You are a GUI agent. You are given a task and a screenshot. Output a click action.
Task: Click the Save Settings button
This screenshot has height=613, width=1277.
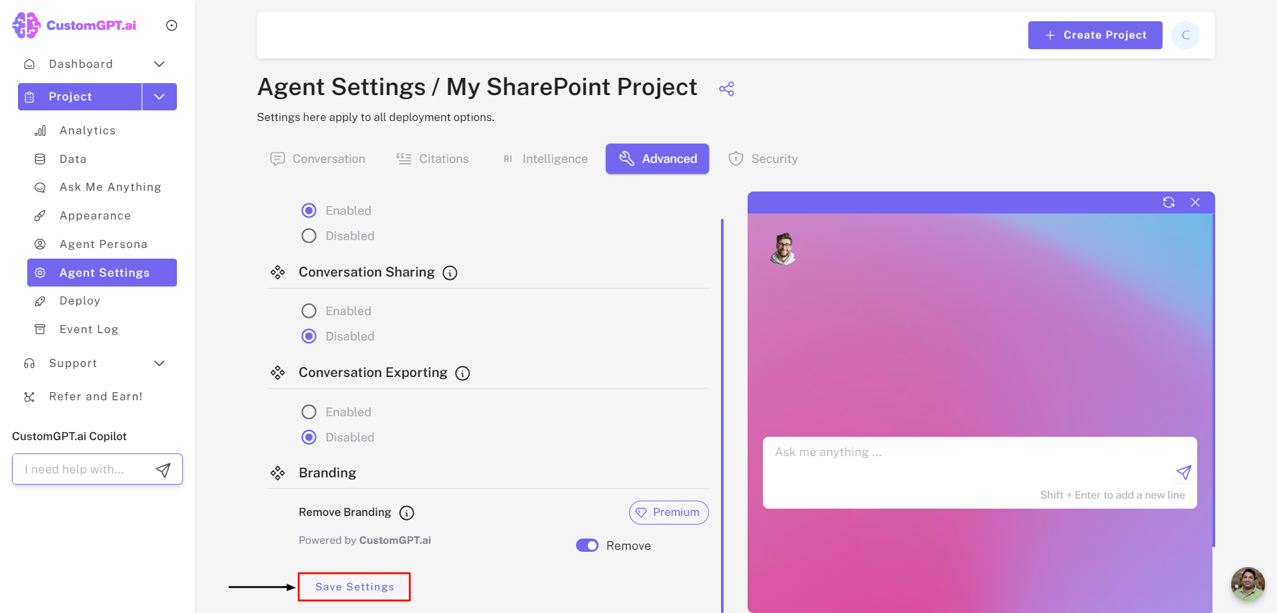(355, 587)
